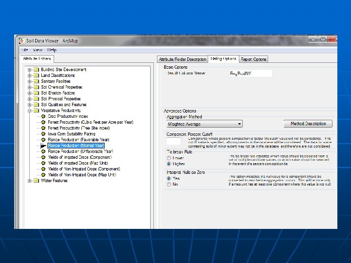The height and width of the screenshot is (263, 351).
Task: Click the Soil Physical Properties folder icon
Action: (x=36, y=98)
